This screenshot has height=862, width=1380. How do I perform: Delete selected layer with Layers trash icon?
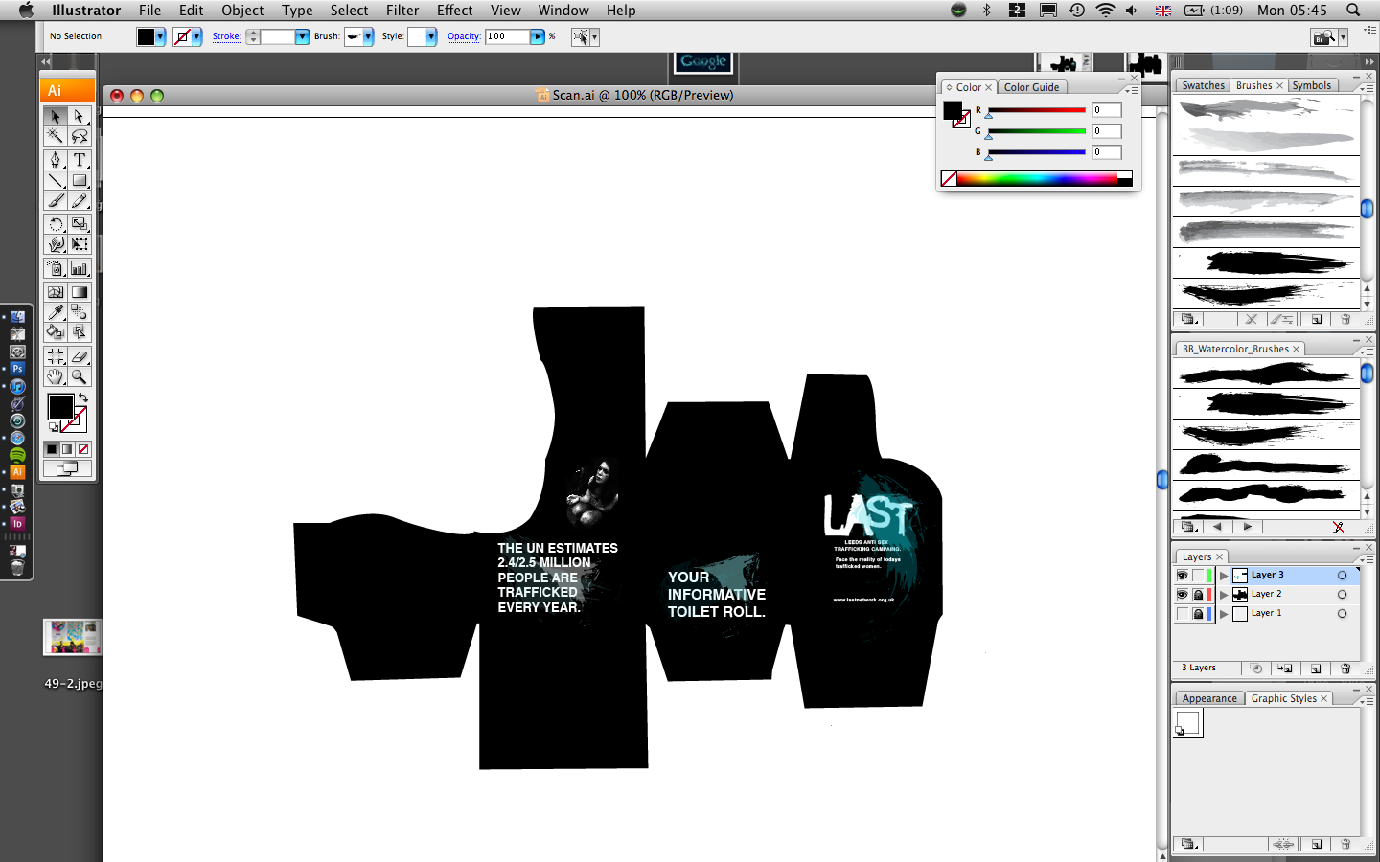point(1345,669)
